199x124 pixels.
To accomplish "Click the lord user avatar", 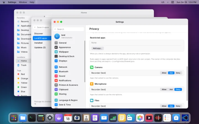I will [x=57, y=36].
